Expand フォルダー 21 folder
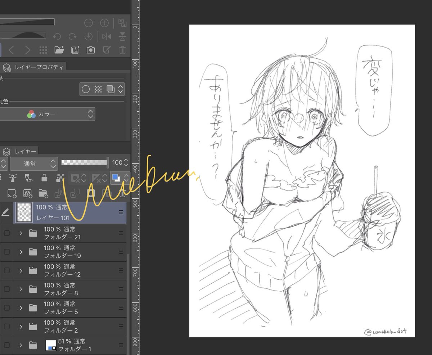 point(21,233)
